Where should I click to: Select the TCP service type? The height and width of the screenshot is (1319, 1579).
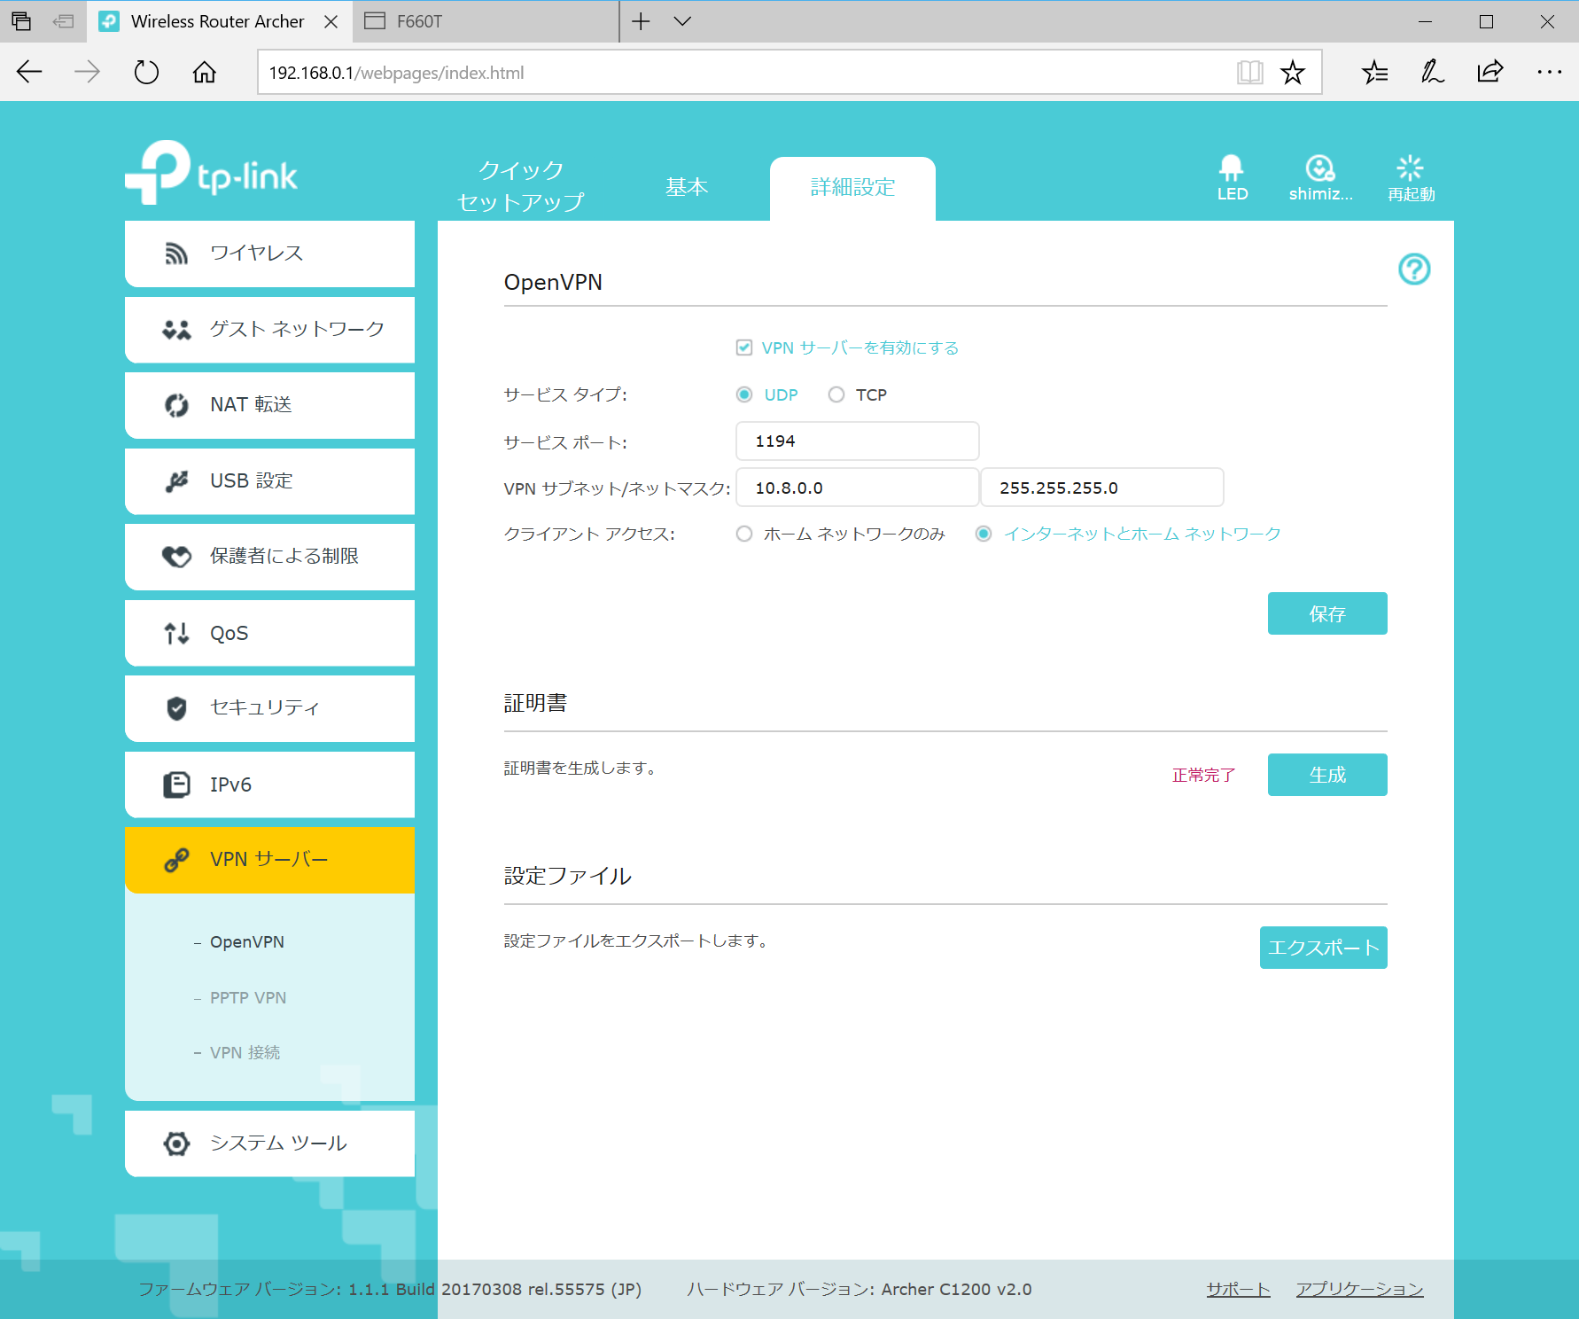point(836,394)
